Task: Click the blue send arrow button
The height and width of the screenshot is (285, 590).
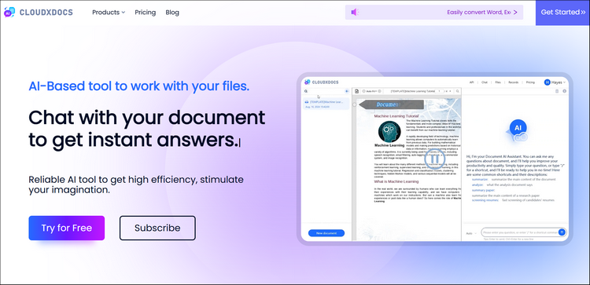Action: tap(562, 232)
